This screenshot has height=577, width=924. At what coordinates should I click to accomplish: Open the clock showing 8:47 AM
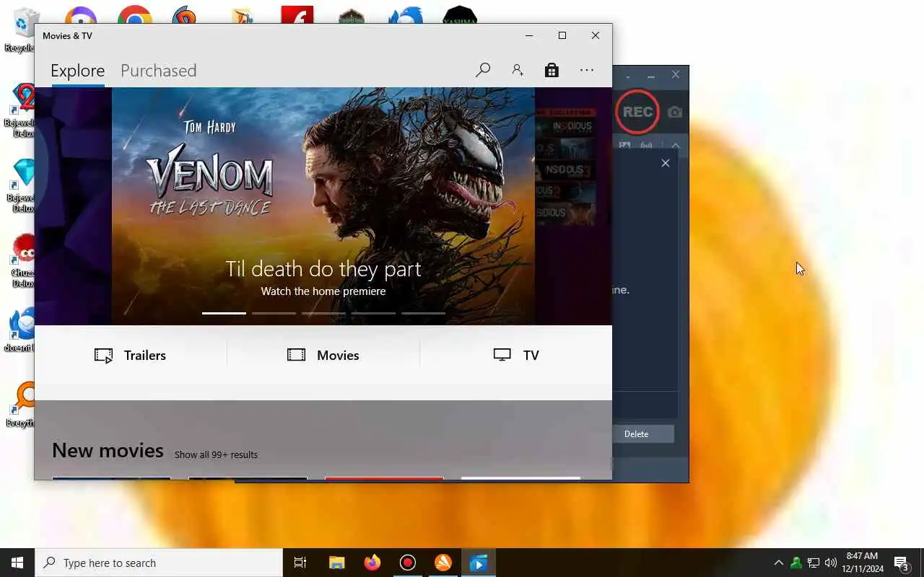[x=863, y=563]
